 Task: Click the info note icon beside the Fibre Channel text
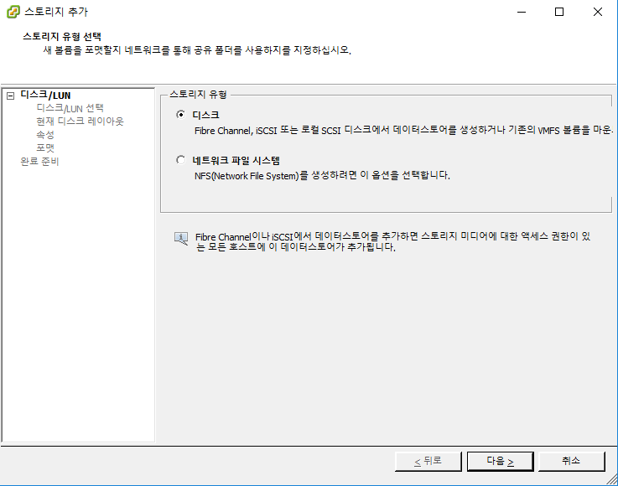point(181,239)
